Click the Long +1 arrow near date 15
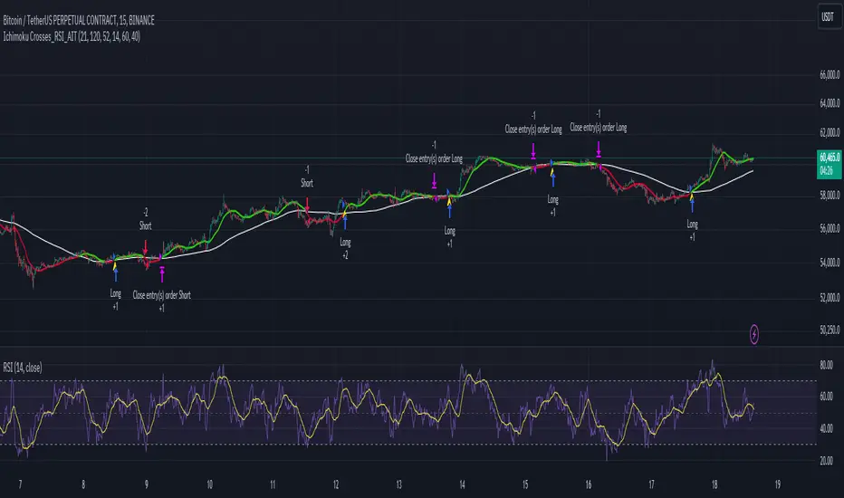844x498 pixels. 552,180
